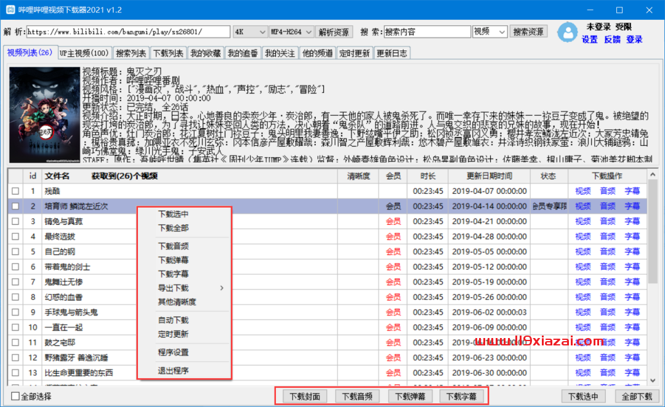This screenshot has width=665, height=407.
Task: Click 字幕 download link for row 13
Action: (x=632, y=373)
